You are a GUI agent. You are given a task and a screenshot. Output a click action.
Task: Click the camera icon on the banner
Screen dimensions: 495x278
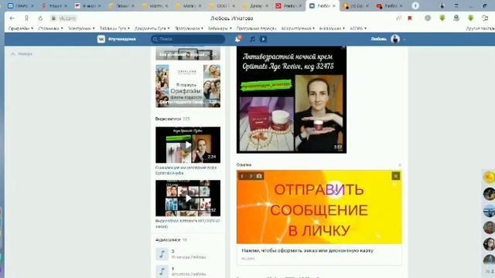(x=259, y=176)
